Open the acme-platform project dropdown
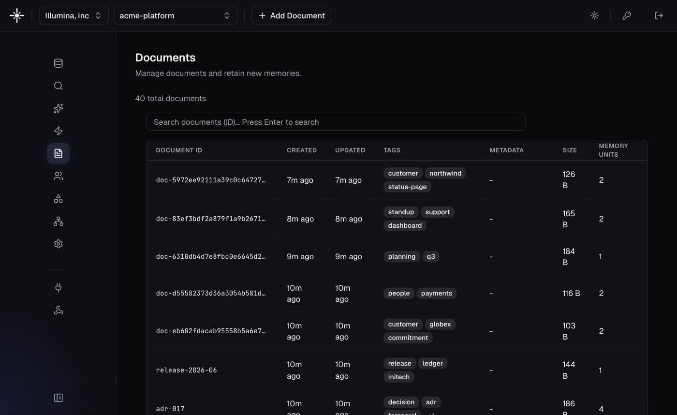 pos(175,15)
